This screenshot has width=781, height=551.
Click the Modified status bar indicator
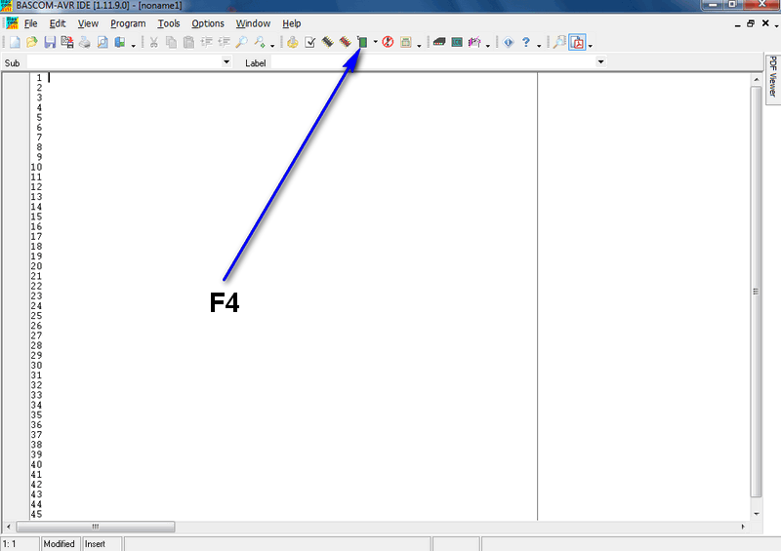pos(60,544)
